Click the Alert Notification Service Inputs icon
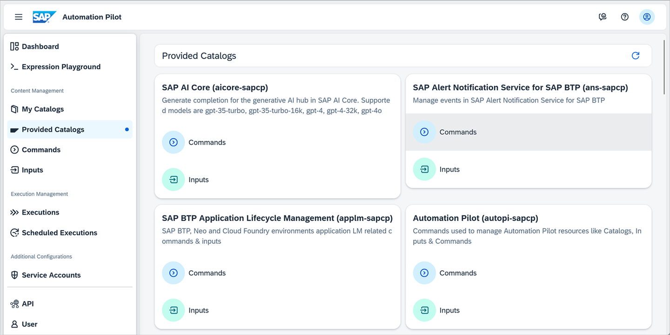The height and width of the screenshot is (335, 670). click(x=424, y=169)
